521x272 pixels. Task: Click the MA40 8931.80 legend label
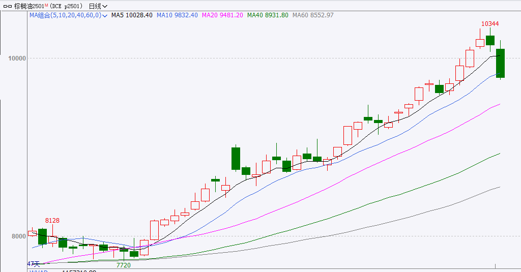click(x=268, y=15)
